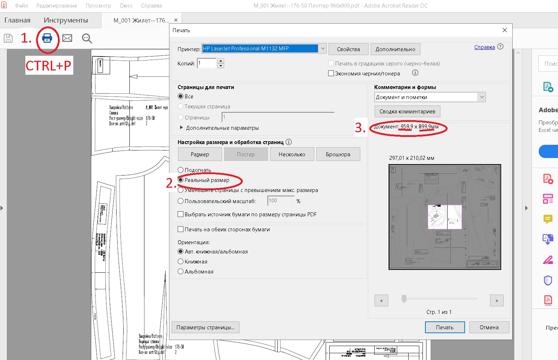558x360 pixels.
Task: Select 'Книжная' orientation radio button
Action: coord(181,261)
